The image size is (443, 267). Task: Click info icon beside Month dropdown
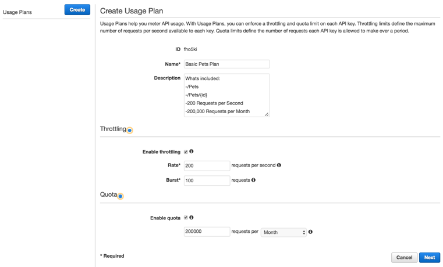(310, 232)
